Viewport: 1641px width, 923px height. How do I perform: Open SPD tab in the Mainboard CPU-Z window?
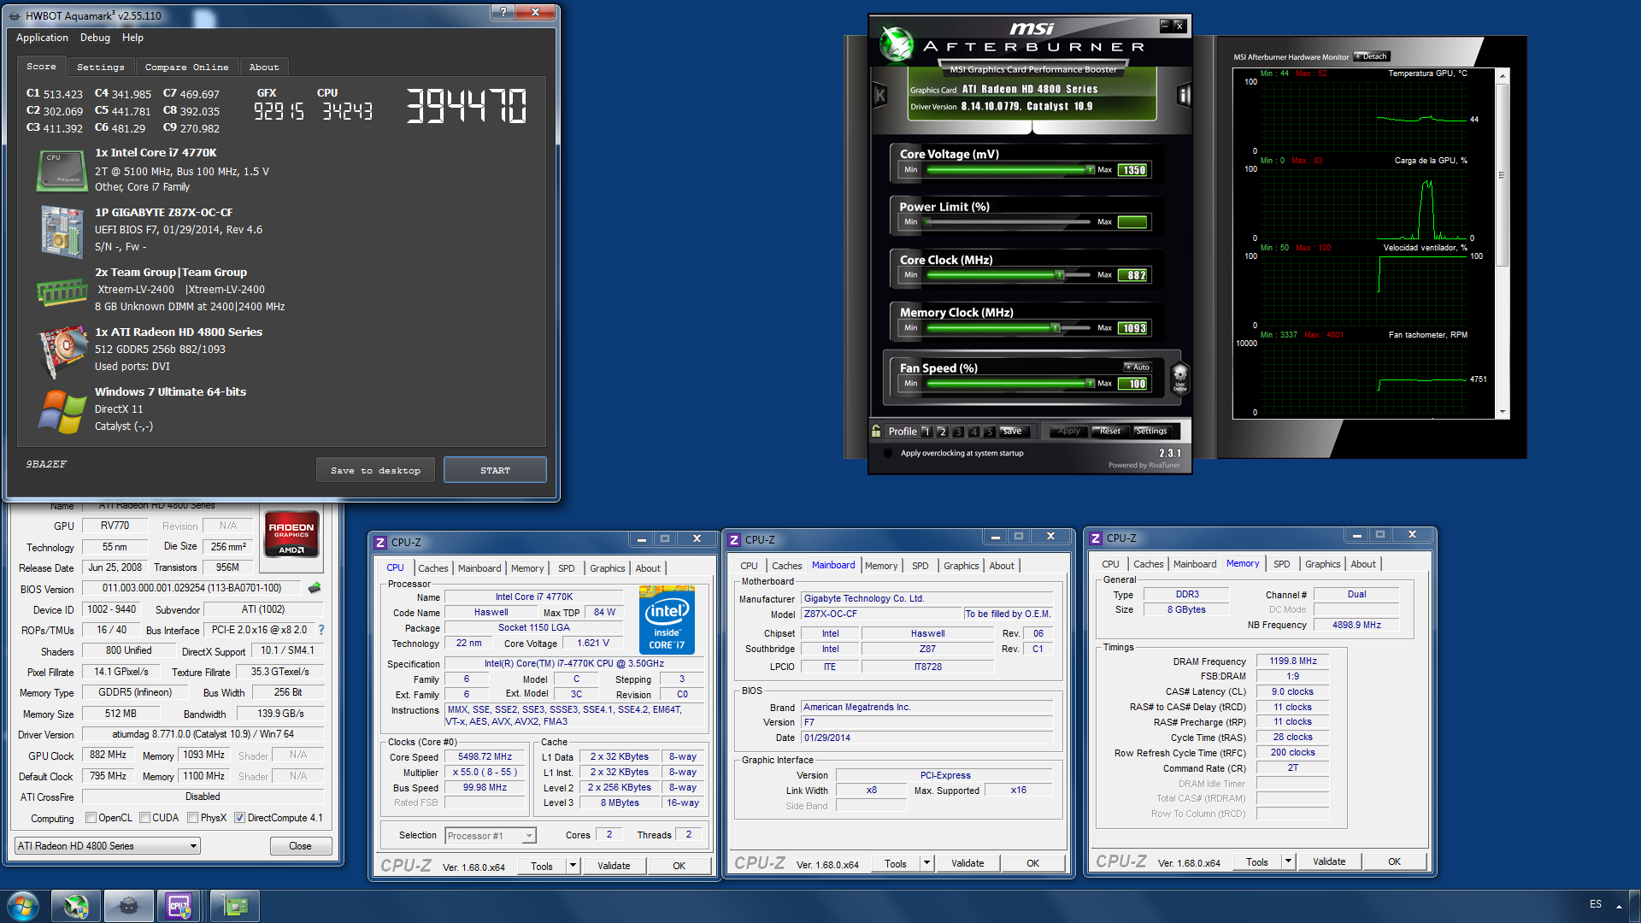pyautogui.click(x=920, y=566)
